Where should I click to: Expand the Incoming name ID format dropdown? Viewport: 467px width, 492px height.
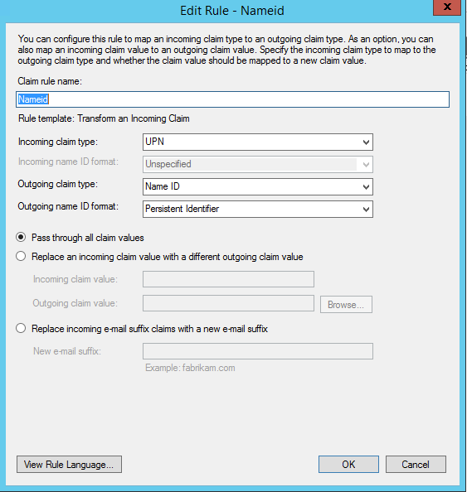258,164
